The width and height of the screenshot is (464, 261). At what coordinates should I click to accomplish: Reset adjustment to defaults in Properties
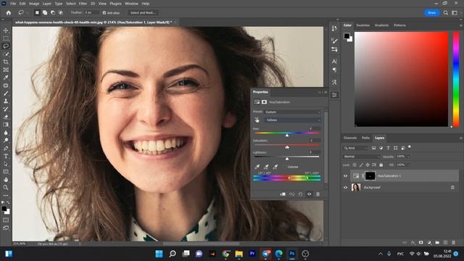[x=300, y=194]
